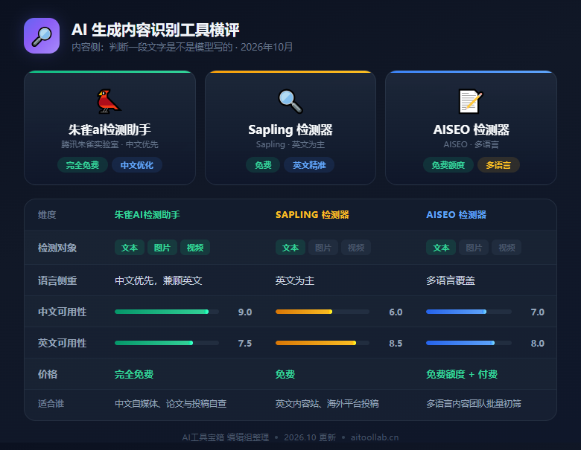Click the 英文可用性 row label
581x450 pixels.
[62, 343]
